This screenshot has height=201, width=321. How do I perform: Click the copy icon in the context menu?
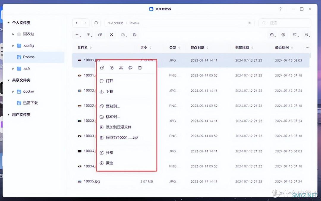tap(102, 68)
